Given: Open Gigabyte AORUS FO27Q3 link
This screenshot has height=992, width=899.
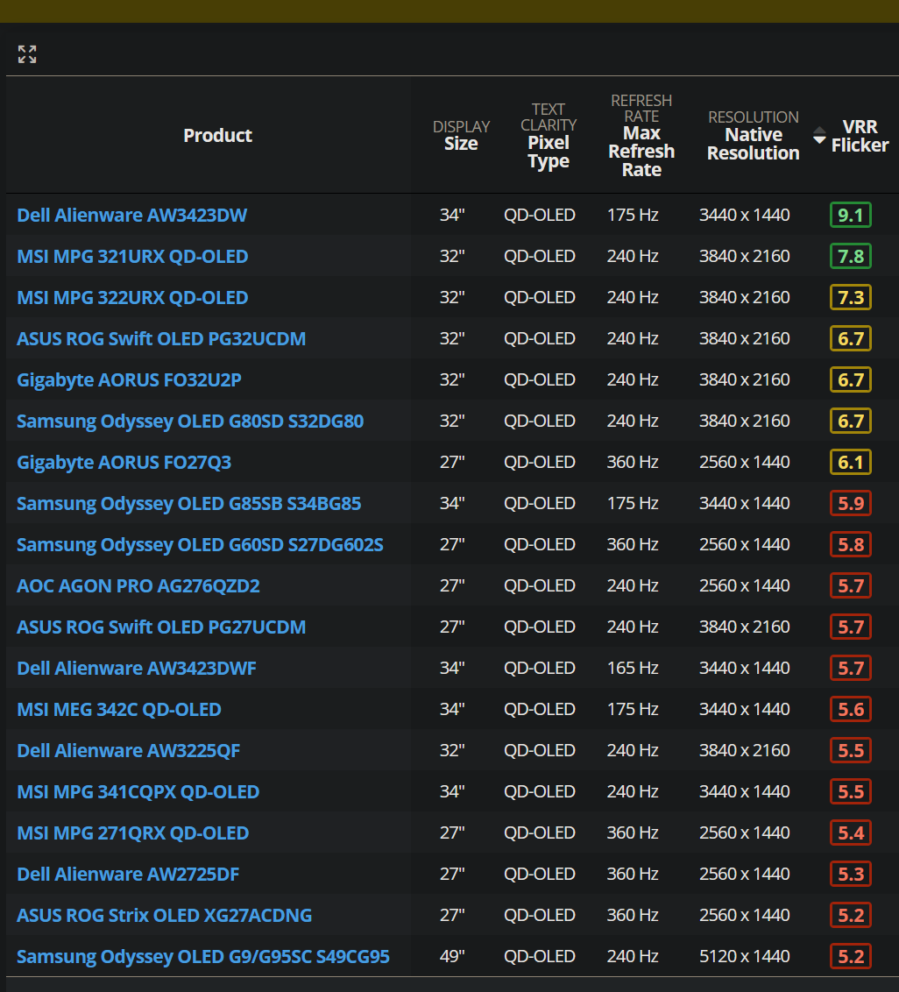Looking at the screenshot, I should coord(124,463).
